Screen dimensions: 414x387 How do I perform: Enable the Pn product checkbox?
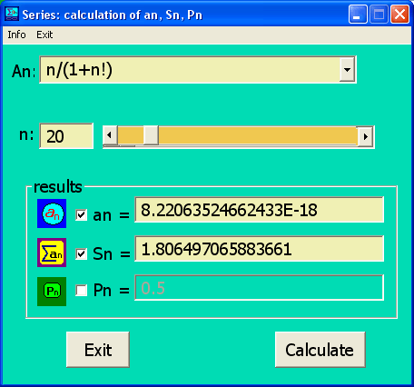[x=82, y=291]
